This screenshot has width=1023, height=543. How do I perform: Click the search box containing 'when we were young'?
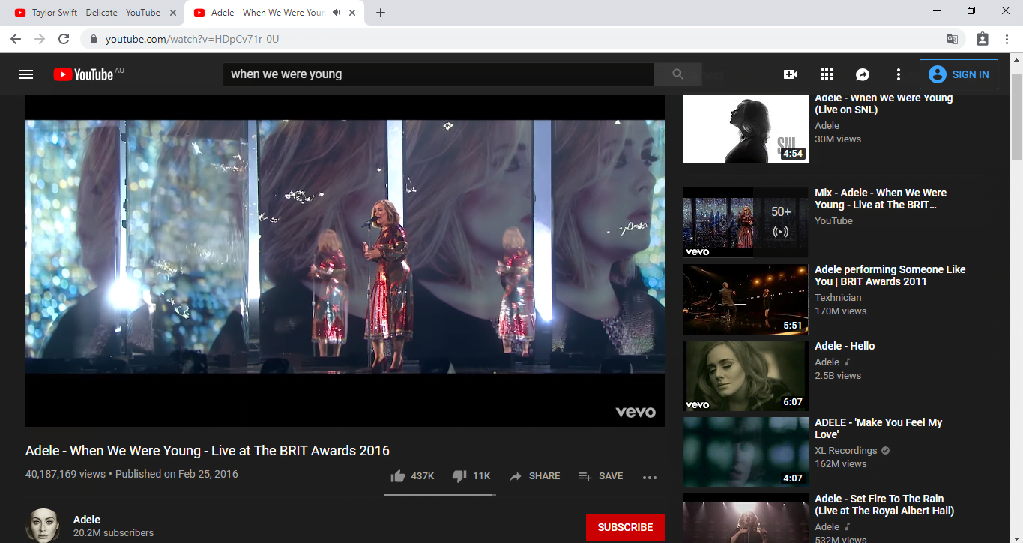438,74
